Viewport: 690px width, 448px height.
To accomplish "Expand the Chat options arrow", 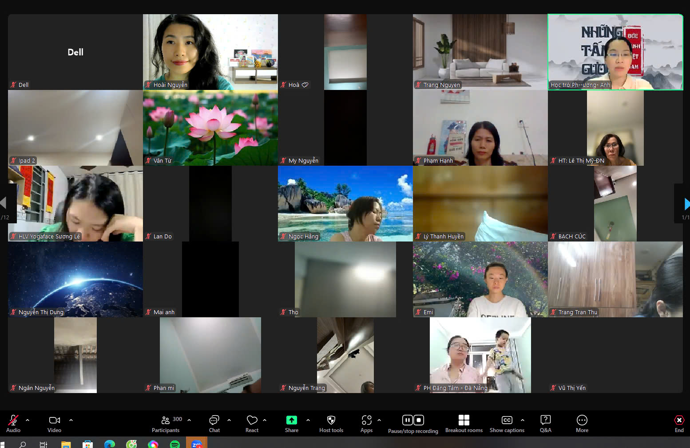I will point(229,420).
